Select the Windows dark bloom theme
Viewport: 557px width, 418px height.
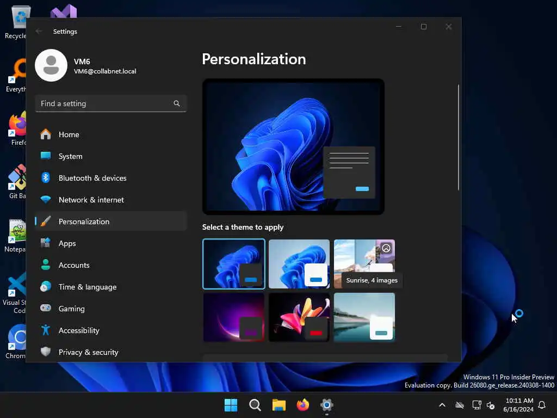click(x=234, y=264)
